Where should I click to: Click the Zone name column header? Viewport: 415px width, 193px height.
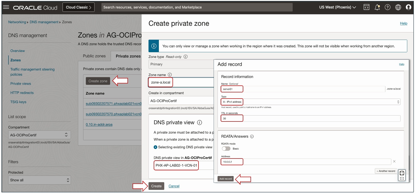pos(95,93)
